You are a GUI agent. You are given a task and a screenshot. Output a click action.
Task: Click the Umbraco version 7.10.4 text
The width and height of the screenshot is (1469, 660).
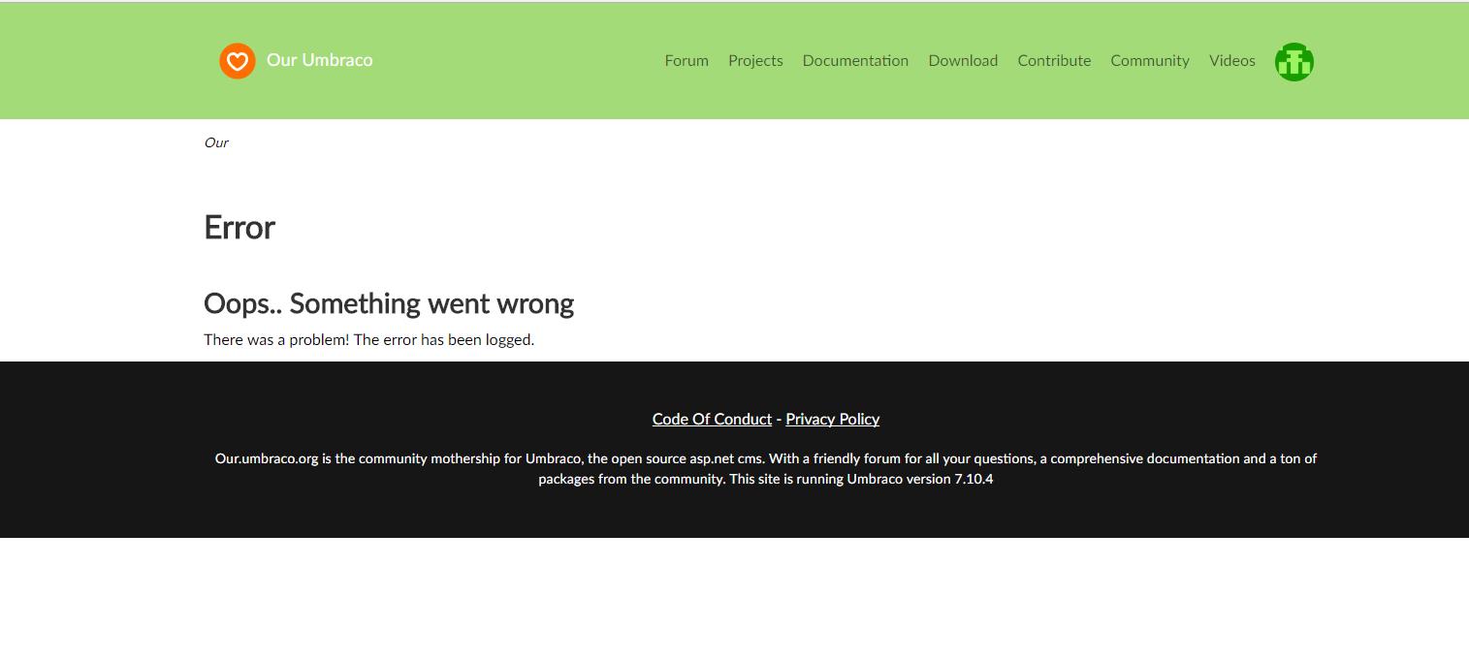(x=919, y=479)
